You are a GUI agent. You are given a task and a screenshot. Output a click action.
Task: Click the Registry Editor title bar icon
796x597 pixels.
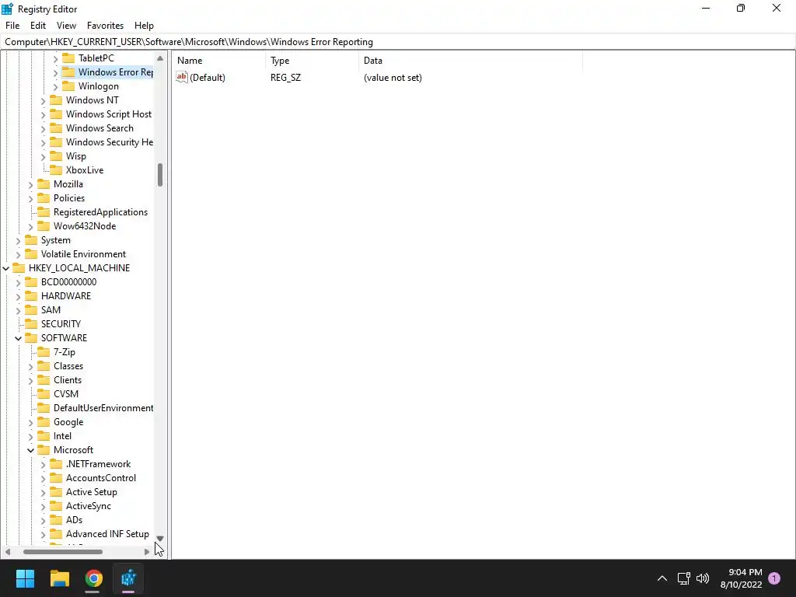pyautogui.click(x=7, y=9)
